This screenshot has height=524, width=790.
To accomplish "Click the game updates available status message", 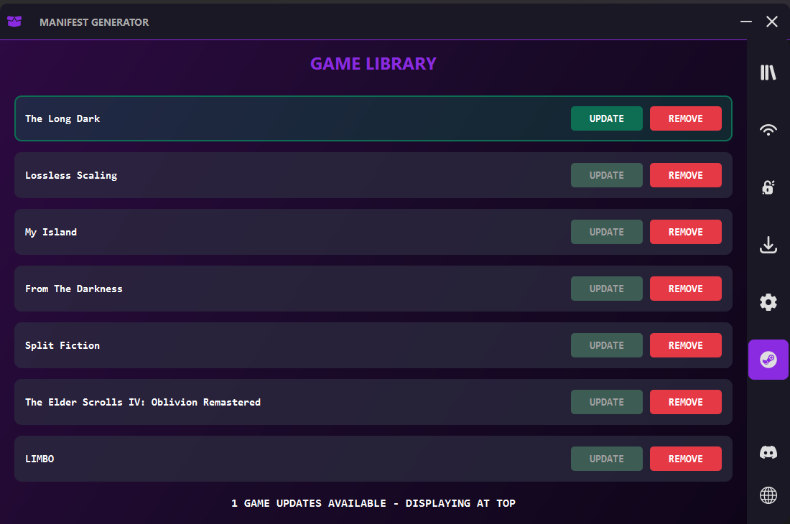I will point(373,503).
